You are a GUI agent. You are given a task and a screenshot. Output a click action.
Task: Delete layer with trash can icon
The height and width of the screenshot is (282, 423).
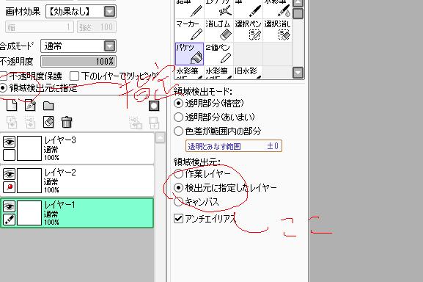point(67,122)
